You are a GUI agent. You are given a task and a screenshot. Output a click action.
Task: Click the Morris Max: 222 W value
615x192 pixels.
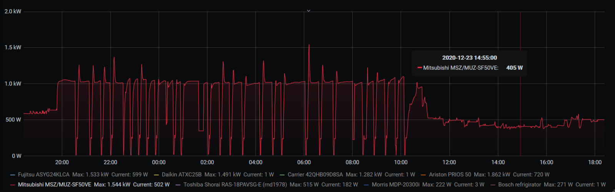click(x=437, y=184)
